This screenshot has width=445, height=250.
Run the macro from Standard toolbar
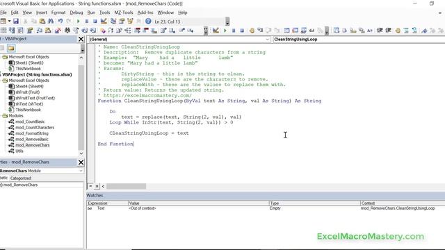click(79, 22)
